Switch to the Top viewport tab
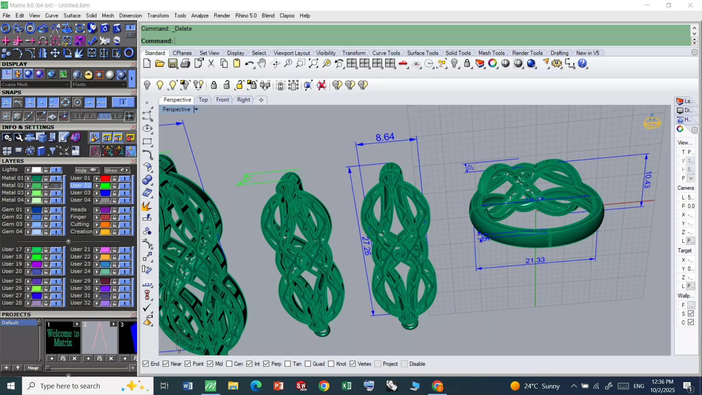702x395 pixels. pos(203,100)
